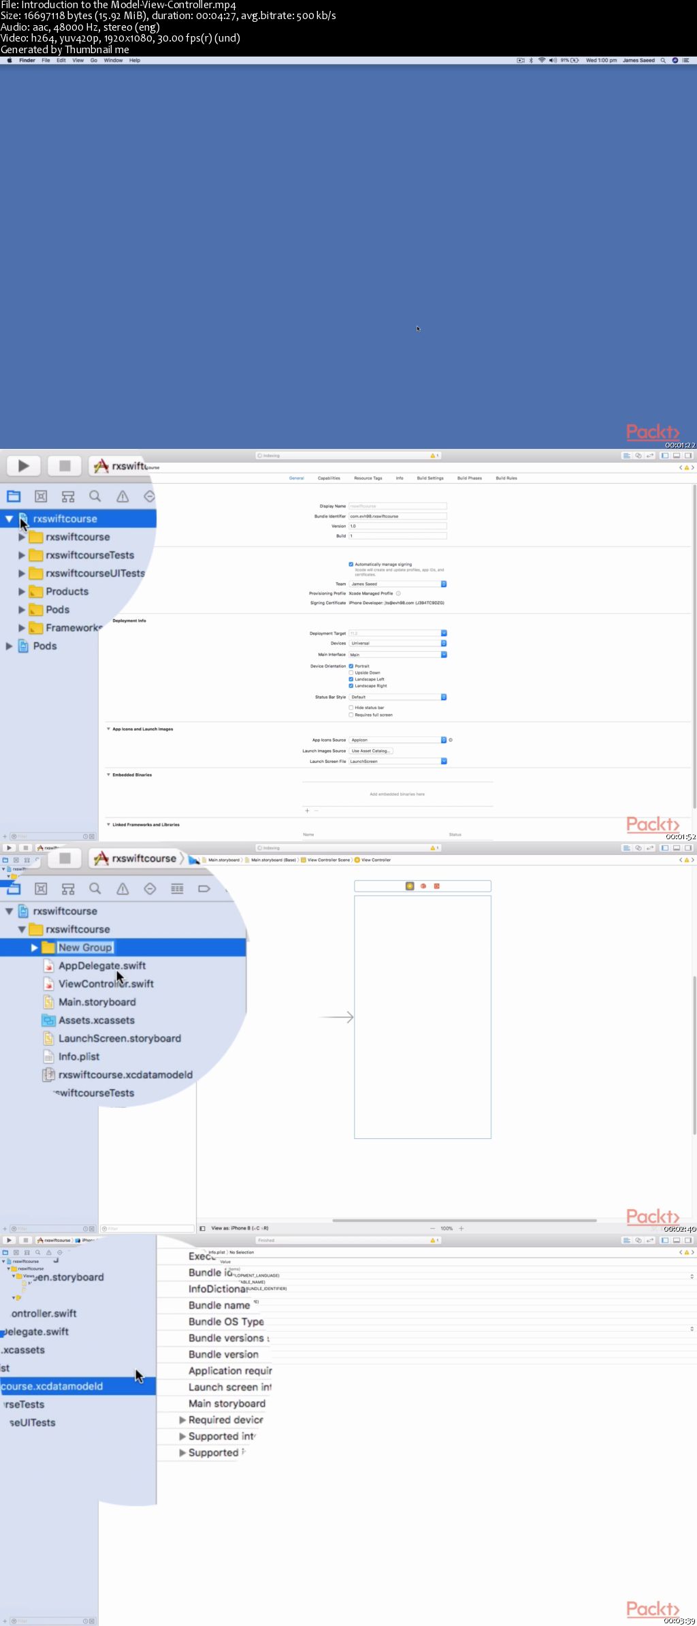
Task: Click the Run button in the project settings frame
Action: coord(23,465)
